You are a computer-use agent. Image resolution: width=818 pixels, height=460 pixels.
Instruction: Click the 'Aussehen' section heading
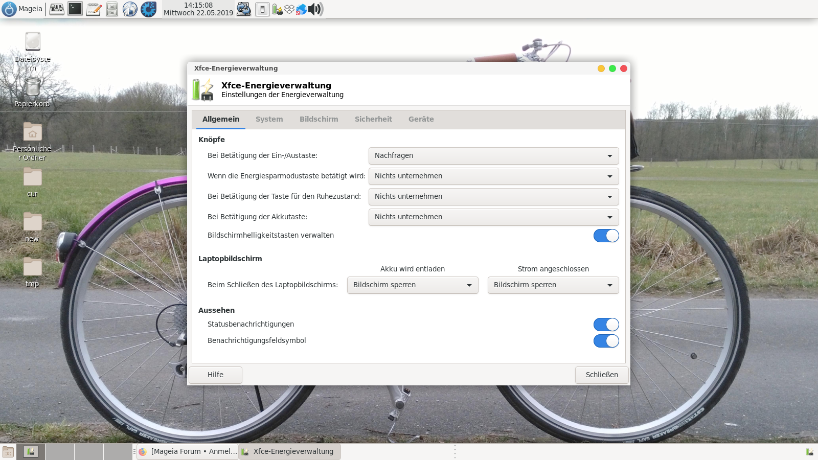(217, 310)
